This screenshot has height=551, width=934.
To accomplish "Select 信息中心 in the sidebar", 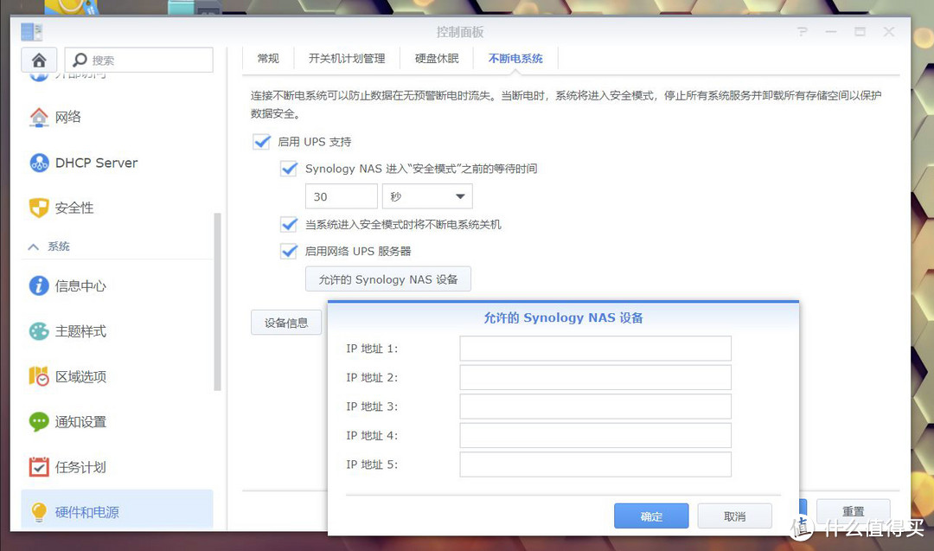I will pyautogui.click(x=117, y=286).
